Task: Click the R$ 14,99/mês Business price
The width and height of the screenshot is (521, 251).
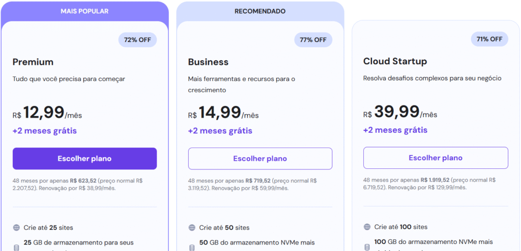Action: tap(223, 114)
